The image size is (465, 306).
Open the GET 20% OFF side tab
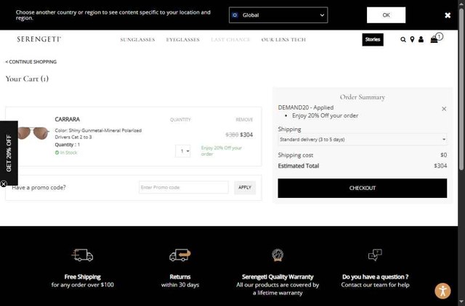coord(9,153)
